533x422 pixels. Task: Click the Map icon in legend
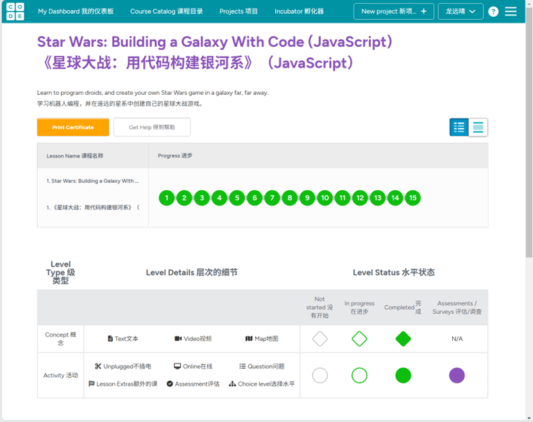tap(249, 339)
